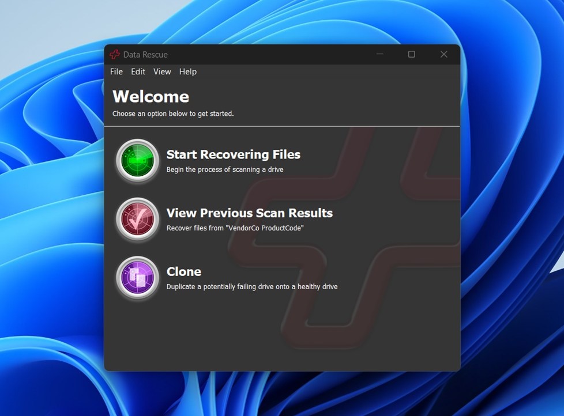Open the View menu
Image resolution: width=564 pixels, height=416 pixels.
pos(161,71)
